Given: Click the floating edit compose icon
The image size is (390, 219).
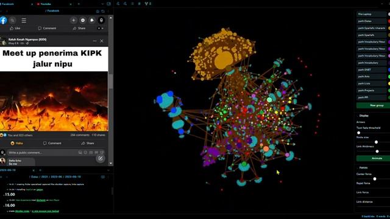Looking at the screenshot, I should click(x=101, y=158).
